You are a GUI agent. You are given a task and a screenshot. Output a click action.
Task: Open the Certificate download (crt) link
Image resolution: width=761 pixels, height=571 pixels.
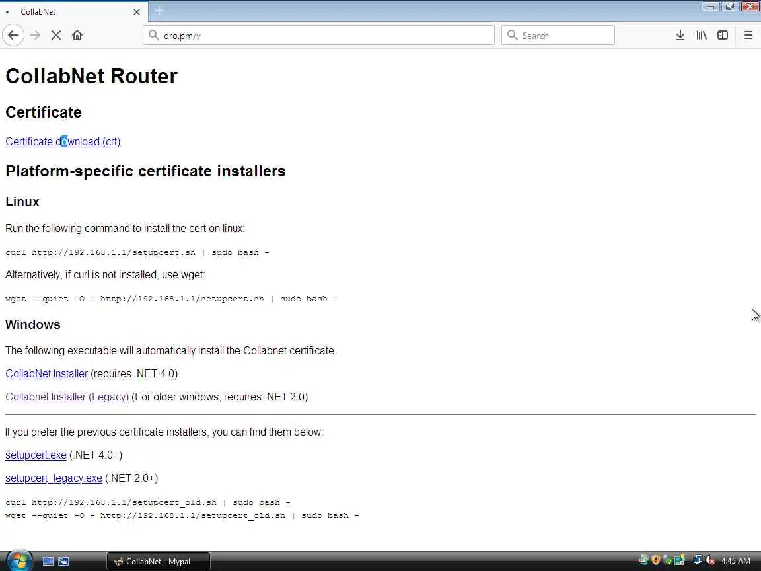click(63, 142)
